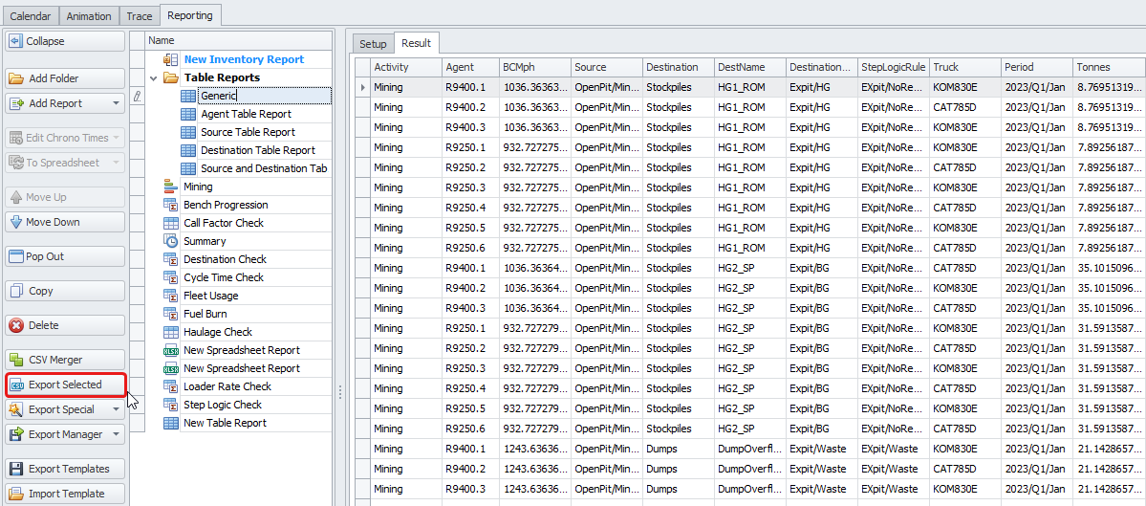The width and height of the screenshot is (1146, 506).
Task: Click the New Inventory Report icon
Action: tap(171, 59)
